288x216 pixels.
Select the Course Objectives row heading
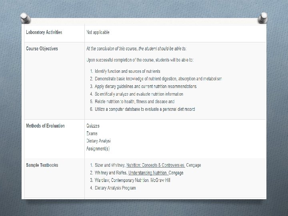(x=42, y=49)
